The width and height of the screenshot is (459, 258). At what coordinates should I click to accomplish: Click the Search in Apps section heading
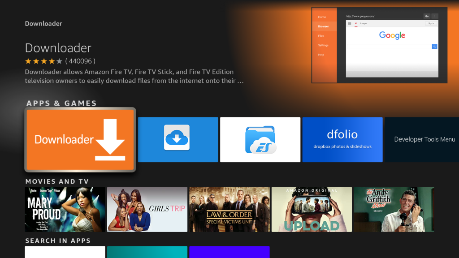58,241
